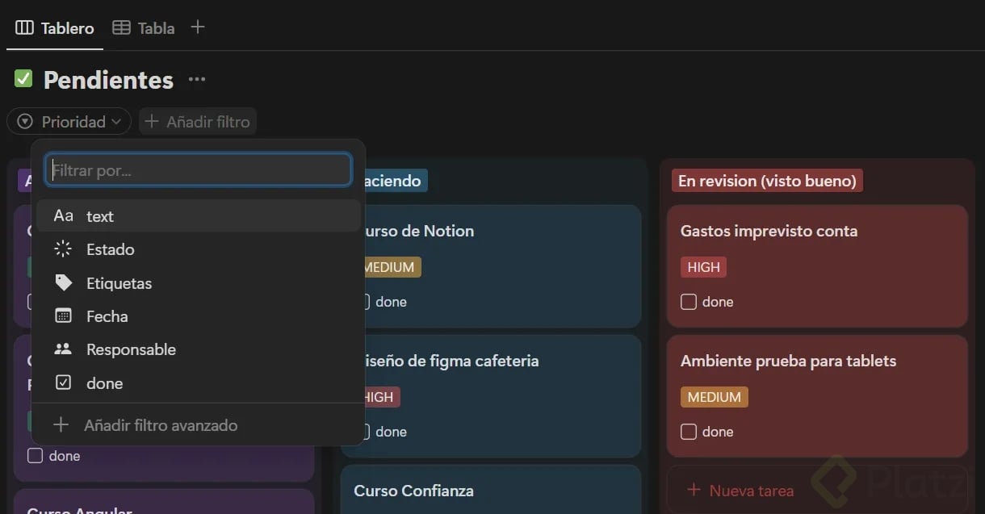This screenshot has height=514, width=985.
Task: Check done on Ambiente prueba para tablets
Action: point(689,432)
